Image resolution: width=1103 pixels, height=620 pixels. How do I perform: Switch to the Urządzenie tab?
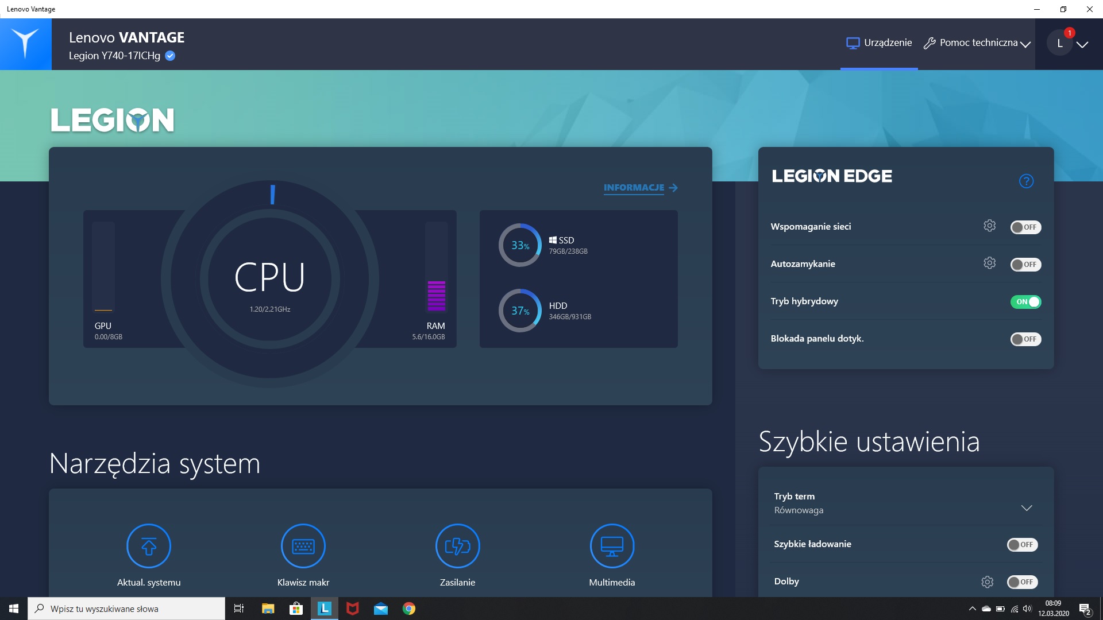click(x=878, y=42)
